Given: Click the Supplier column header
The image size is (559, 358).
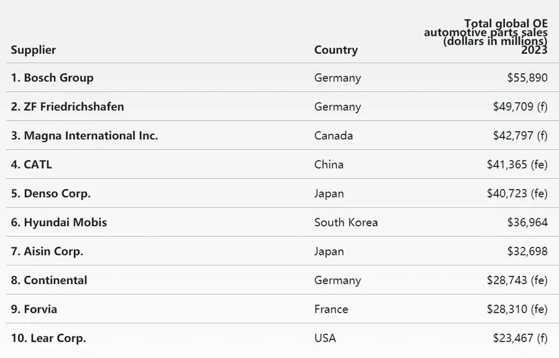Looking at the screenshot, I should [34, 50].
